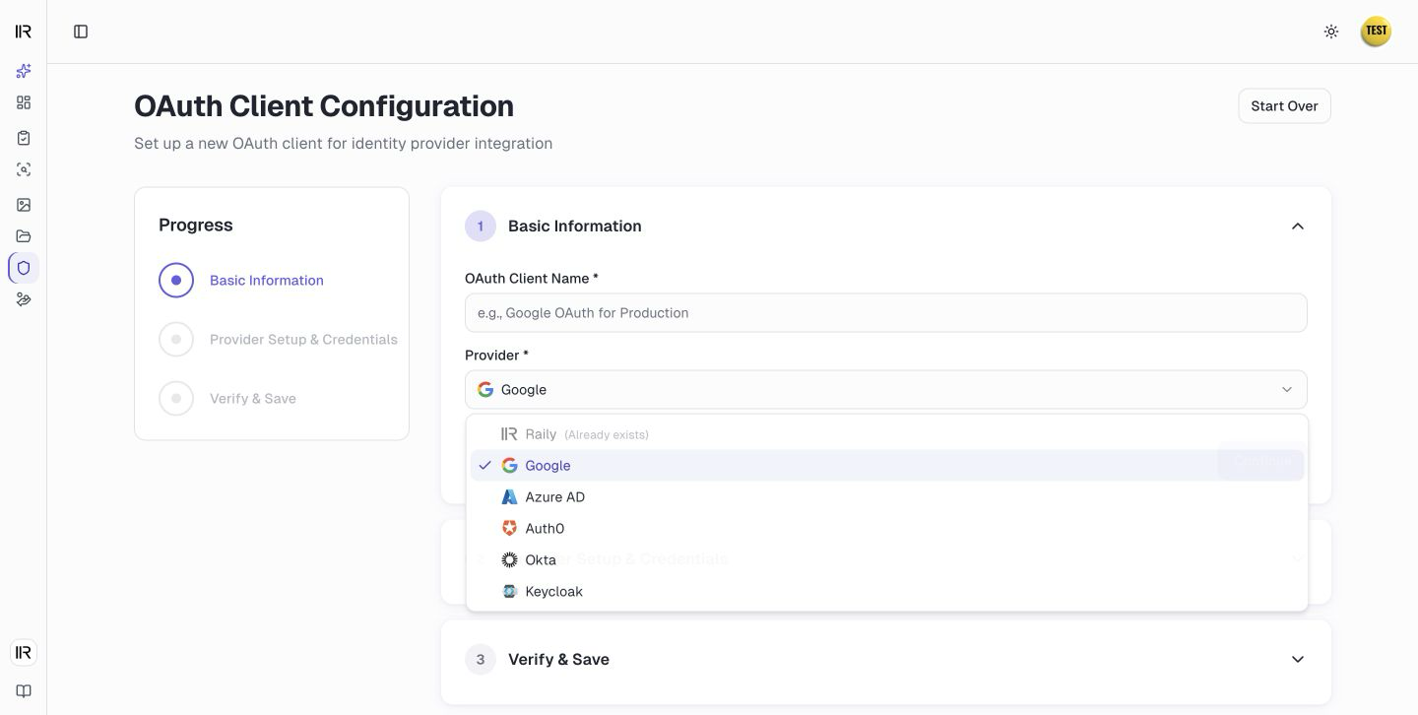
Task: Open the book documentation icon
Action: pos(24,691)
